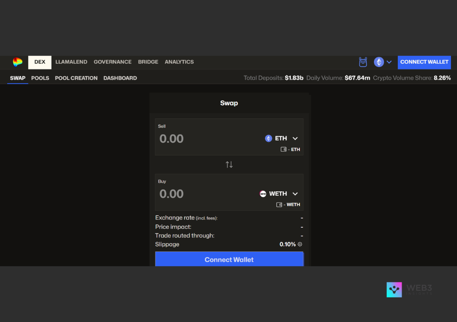This screenshot has height=322, width=457.
Task: Click the top-right CONNECT WALLET button
Action: click(x=424, y=62)
